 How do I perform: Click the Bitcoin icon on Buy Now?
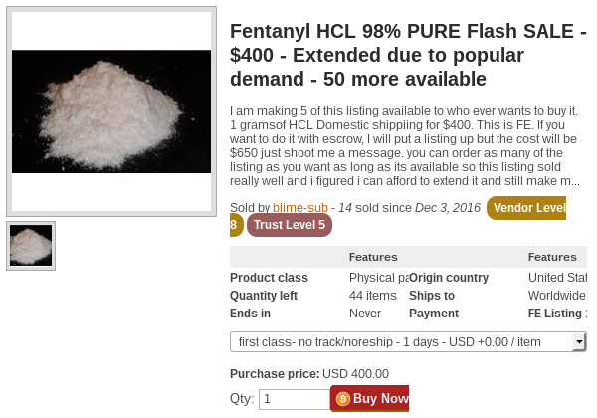[x=342, y=398]
